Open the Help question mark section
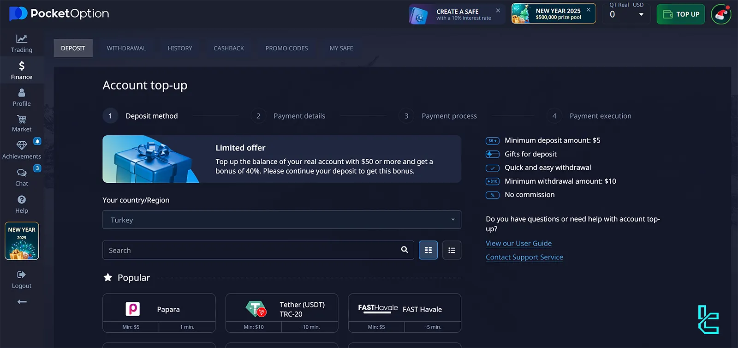Image resolution: width=738 pixels, height=348 pixels. tap(22, 204)
